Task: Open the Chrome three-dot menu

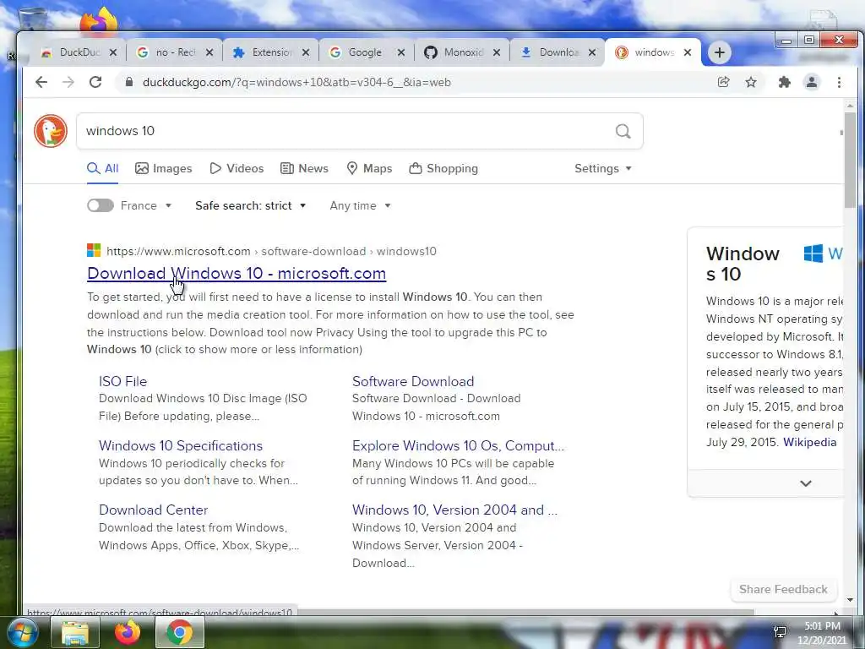Action: (839, 82)
